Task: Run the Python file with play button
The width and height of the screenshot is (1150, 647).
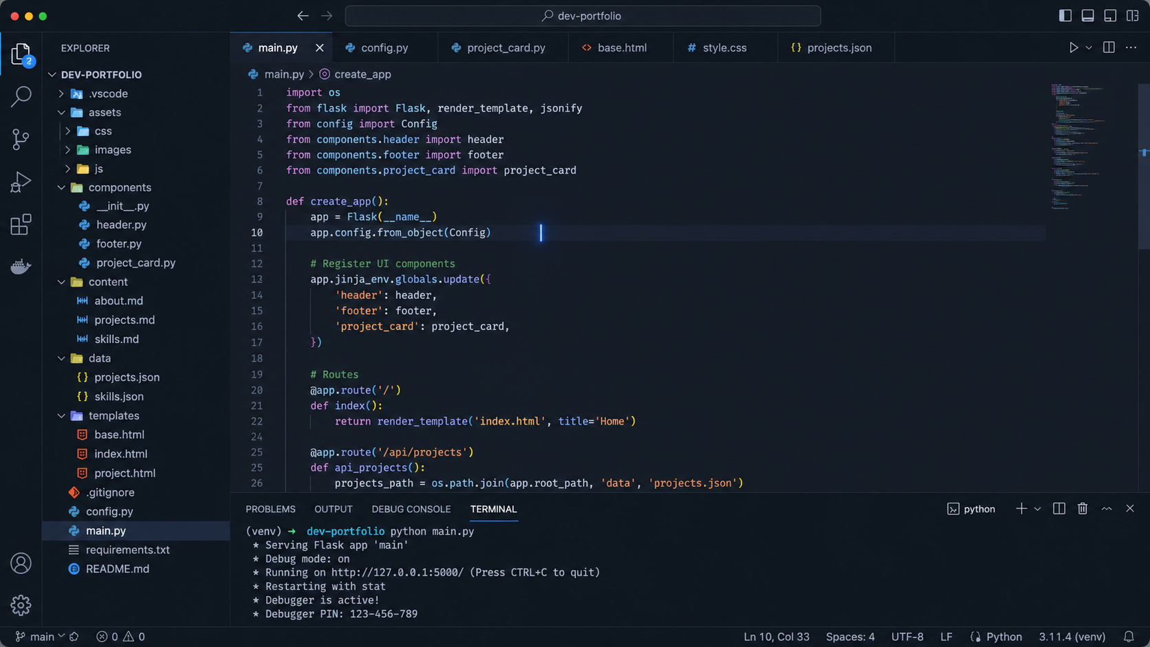Action: point(1073,47)
